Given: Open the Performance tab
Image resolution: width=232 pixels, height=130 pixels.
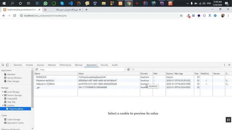Looking at the screenshot, I should (65, 65).
